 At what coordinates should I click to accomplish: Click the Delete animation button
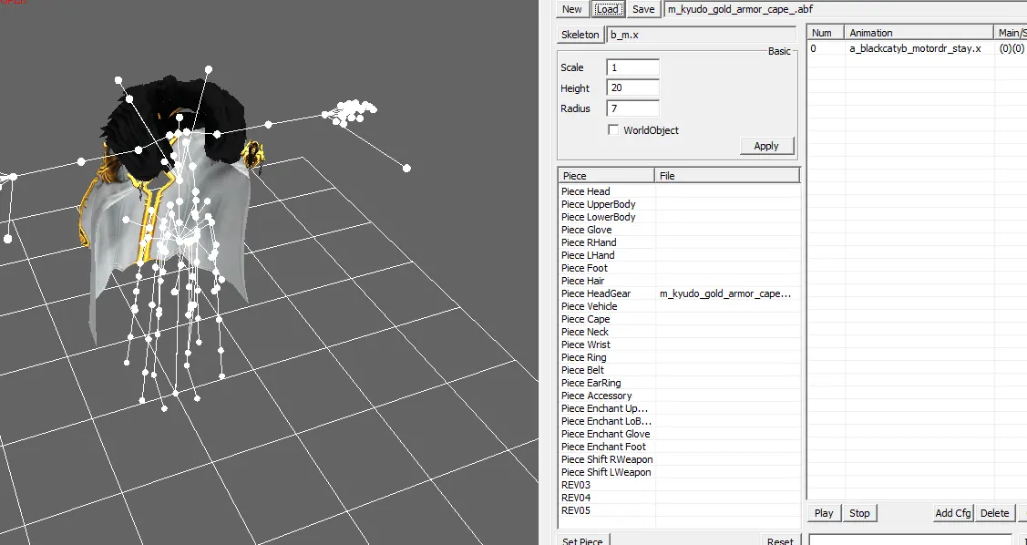994,513
